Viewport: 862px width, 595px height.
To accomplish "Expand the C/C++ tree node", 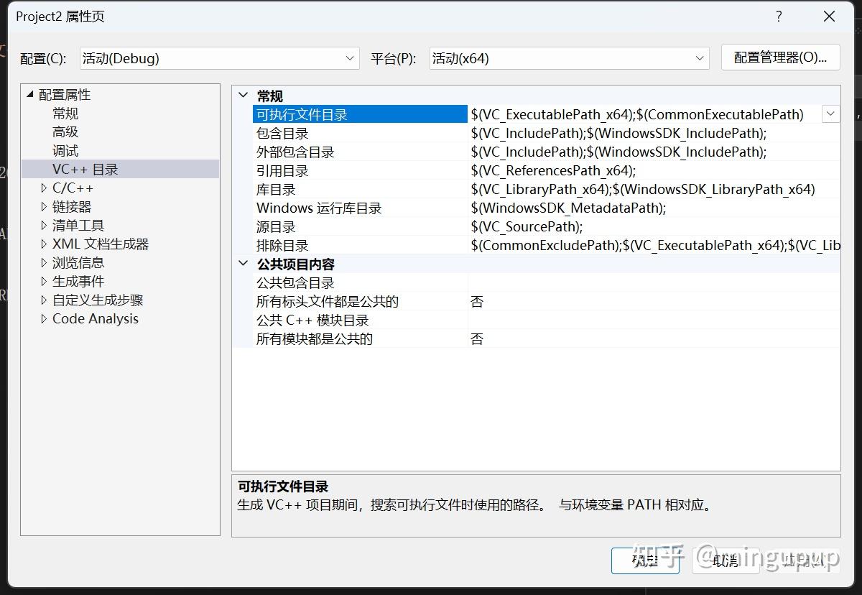I will [44, 188].
